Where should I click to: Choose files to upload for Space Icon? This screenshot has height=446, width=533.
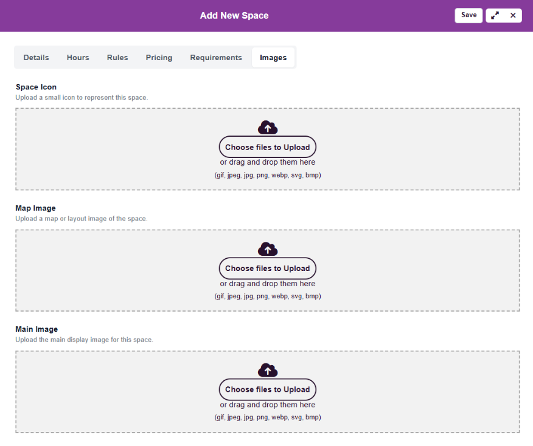(x=268, y=147)
